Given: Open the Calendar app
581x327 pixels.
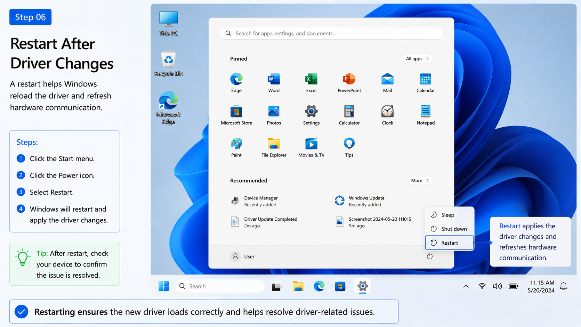Looking at the screenshot, I should [426, 83].
